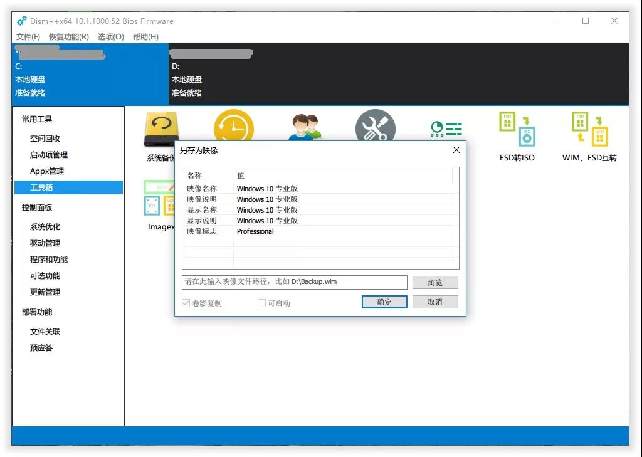Open the 文件(F) menu
The height and width of the screenshot is (457, 642).
tap(28, 37)
